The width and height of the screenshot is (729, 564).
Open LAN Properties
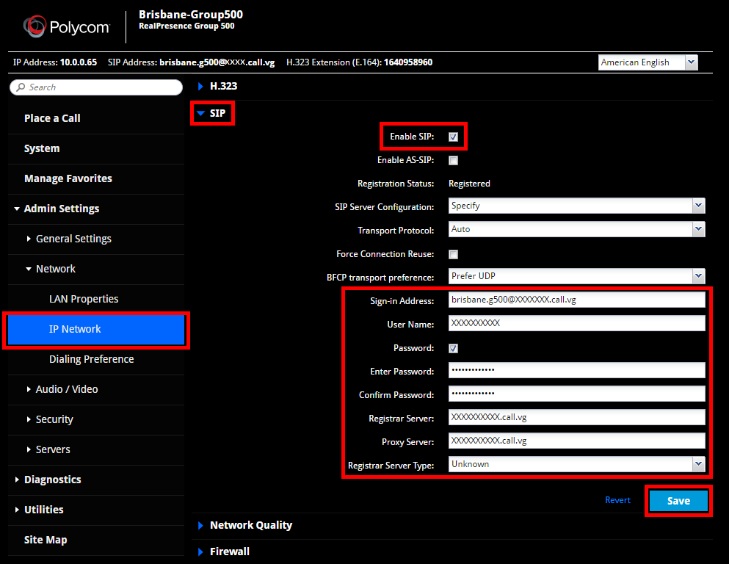point(84,299)
